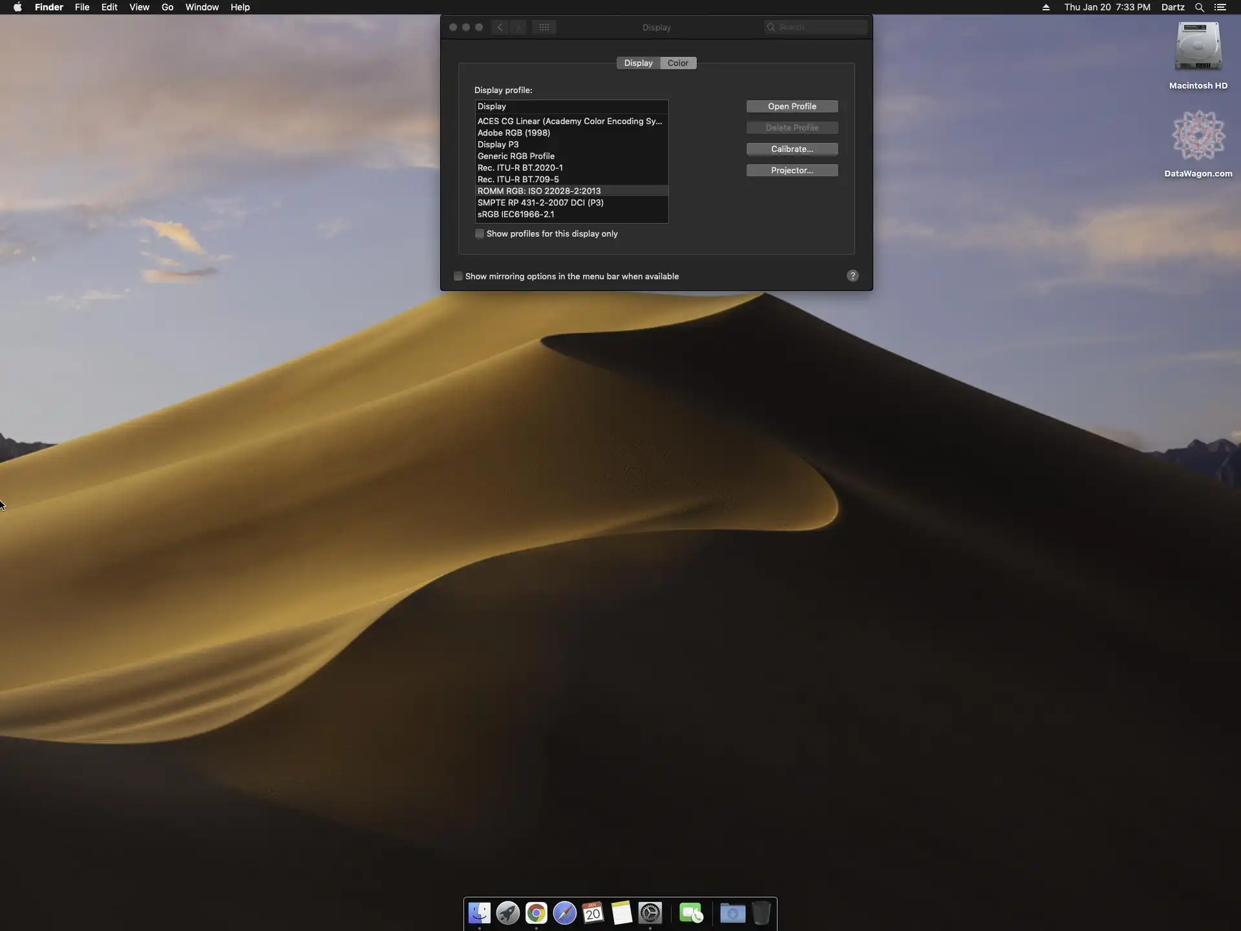Click the Open Profile button
The width and height of the screenshot is (1241, 931).
(792, 107)
